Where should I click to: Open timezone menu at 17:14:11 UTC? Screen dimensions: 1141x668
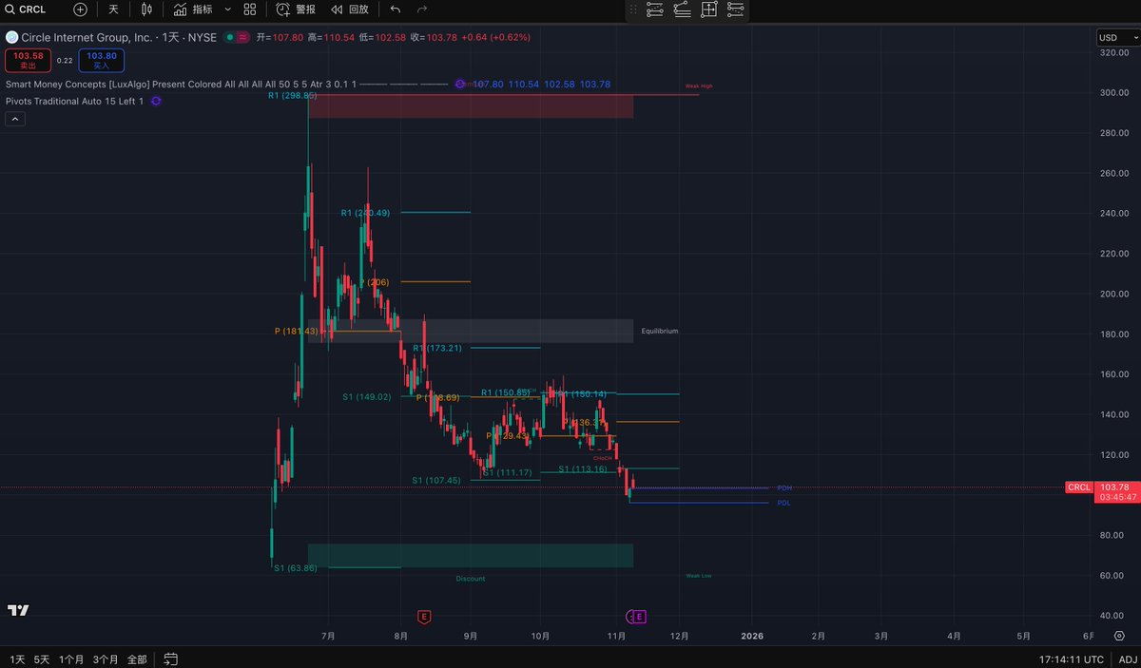tap(1071, 658)
